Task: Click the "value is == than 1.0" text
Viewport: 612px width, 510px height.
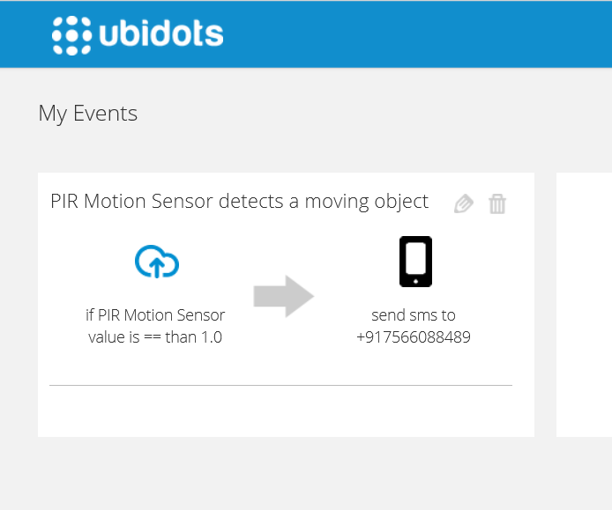Action: (x=155, y=336)
